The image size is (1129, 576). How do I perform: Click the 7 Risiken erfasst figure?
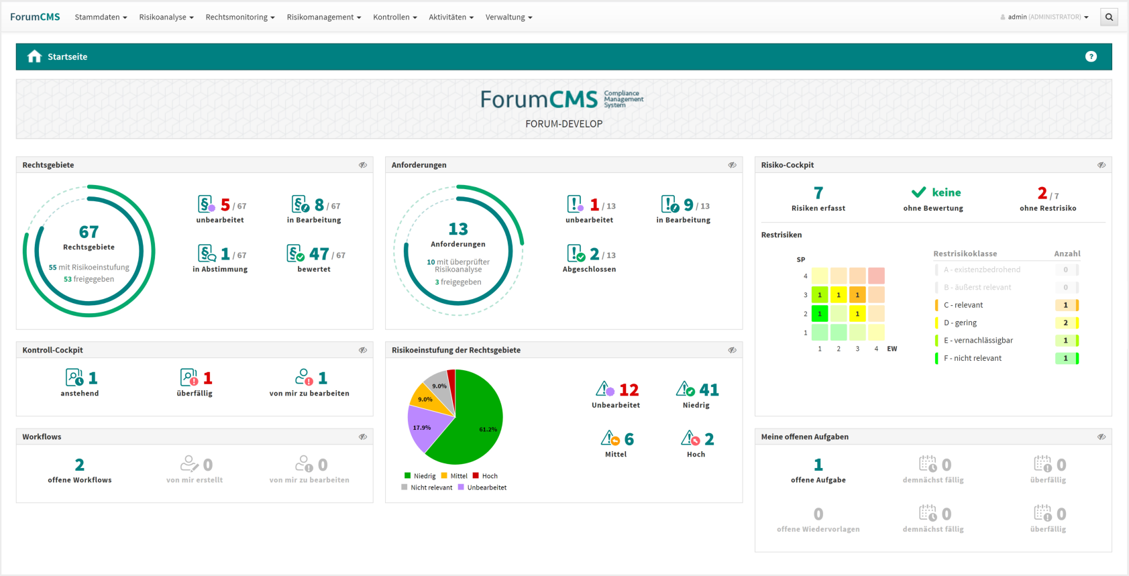818,198
